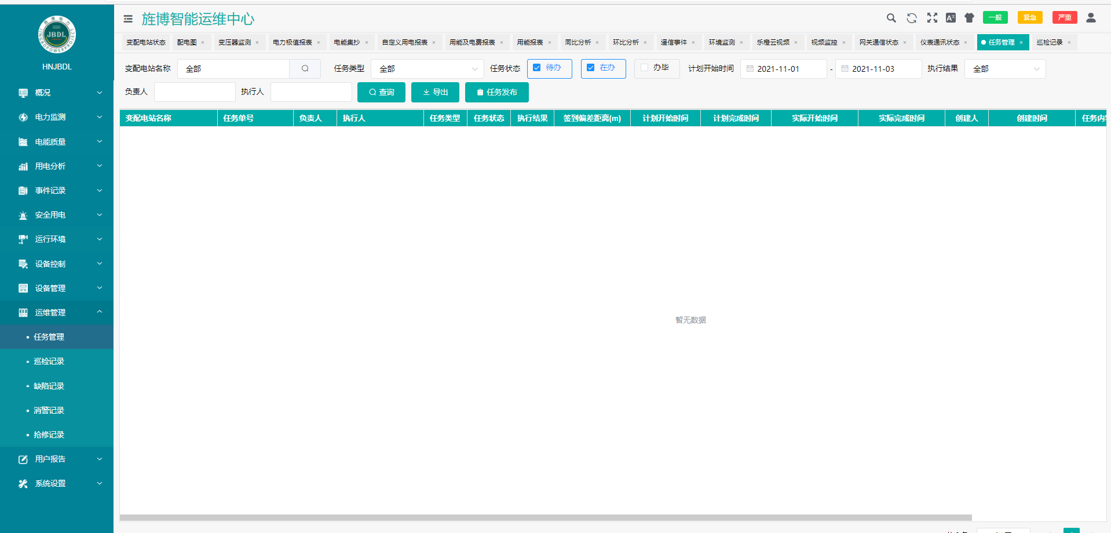Expand the 电力监测 sidebar menu
Screen dimensions: 1111x533
click(x=57, y=117)
